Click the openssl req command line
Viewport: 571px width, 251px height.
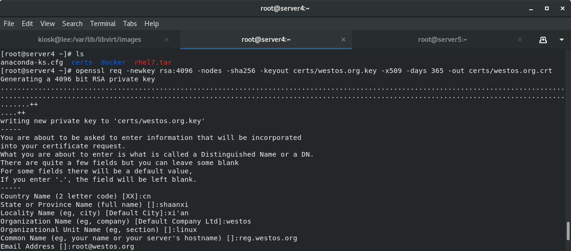click(276, 71)
